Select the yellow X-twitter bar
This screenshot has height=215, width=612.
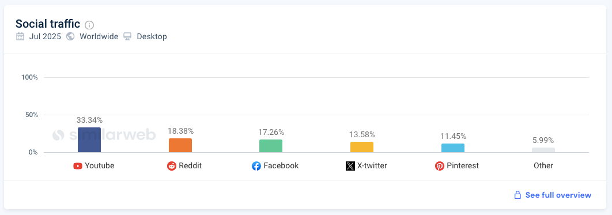point(362,147)
